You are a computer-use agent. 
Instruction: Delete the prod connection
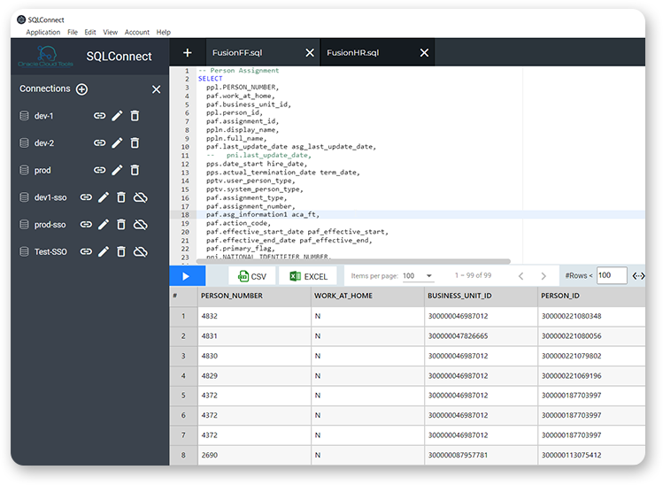tap(135, 170)
